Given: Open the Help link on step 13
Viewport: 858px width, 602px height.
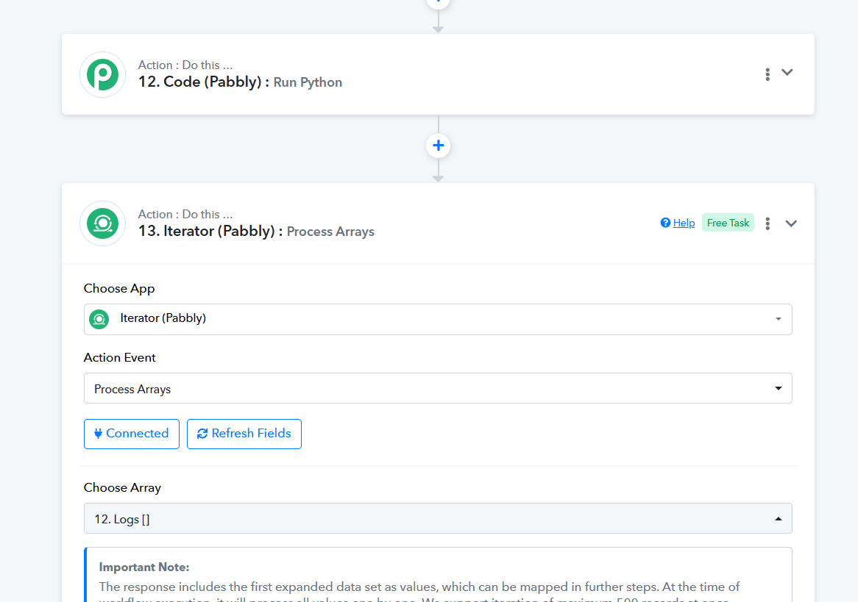Looking at the screenshot, I should coord(684,223).
